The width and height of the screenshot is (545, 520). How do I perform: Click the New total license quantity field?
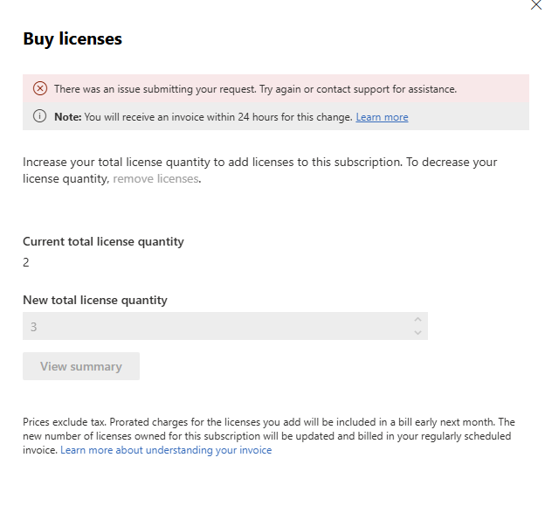[x=218, y=326]
